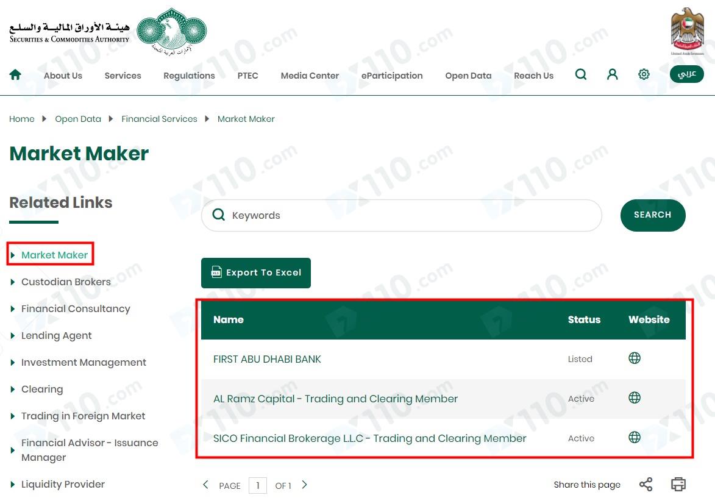Click the Financial Services breadcrumb link
Image resolution: width=715 pixels, height=498 pixels.
[159, 119]
